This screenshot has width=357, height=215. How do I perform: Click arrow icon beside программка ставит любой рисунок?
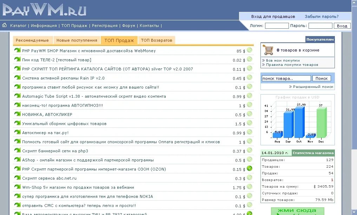point(18,86)
